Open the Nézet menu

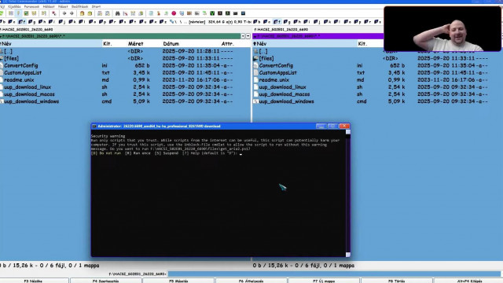(63, 6)
